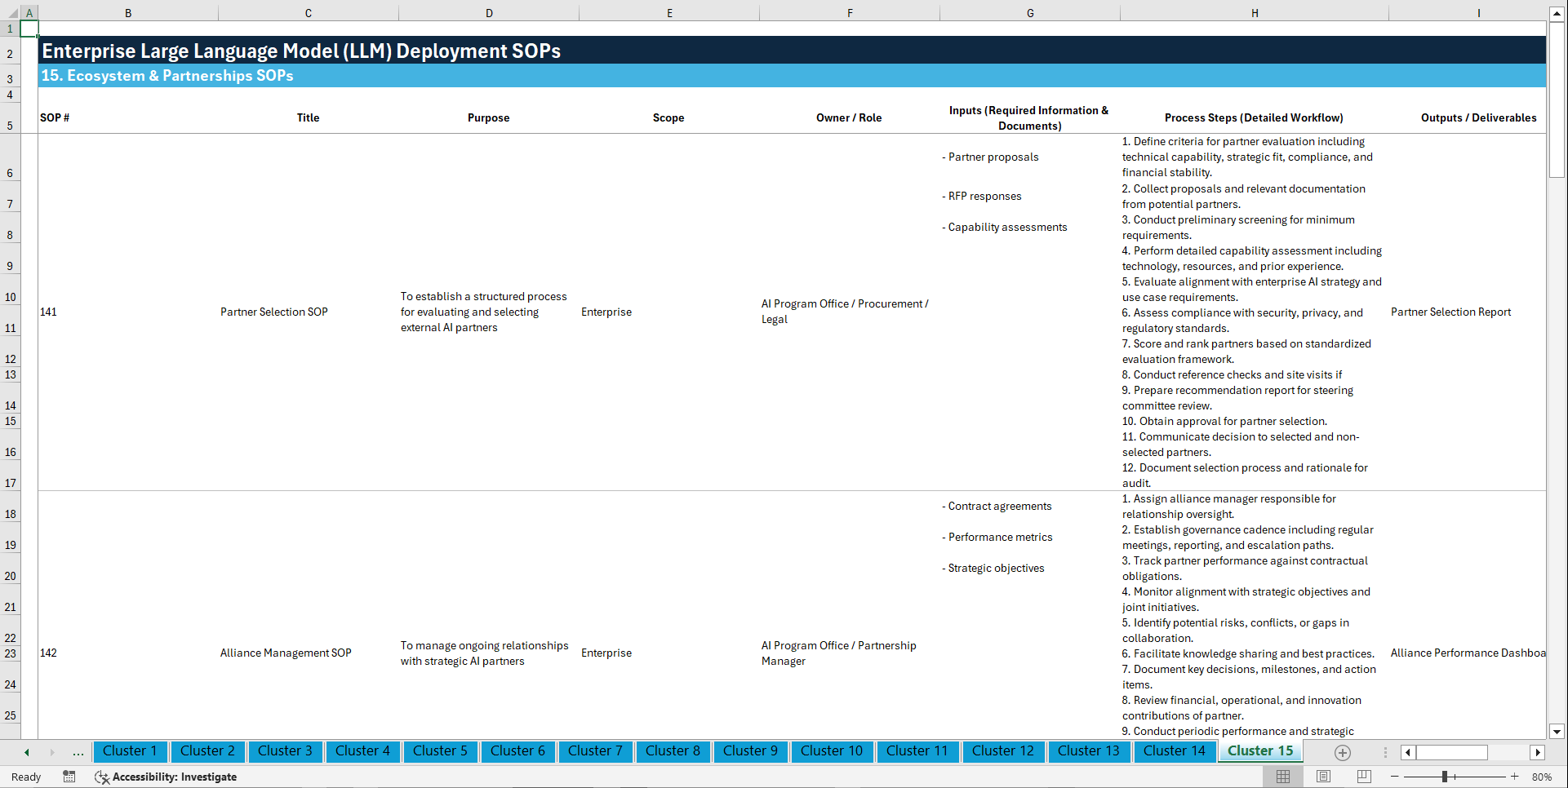Viewport: 1568px width, 788px height.
Task: Click the Add Sheet plus icon
Action: 1342,752
